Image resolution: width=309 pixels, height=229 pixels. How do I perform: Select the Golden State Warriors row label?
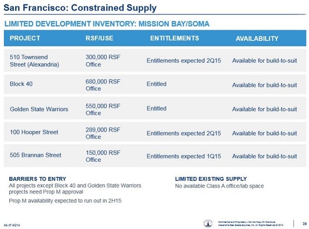(39, 109)
